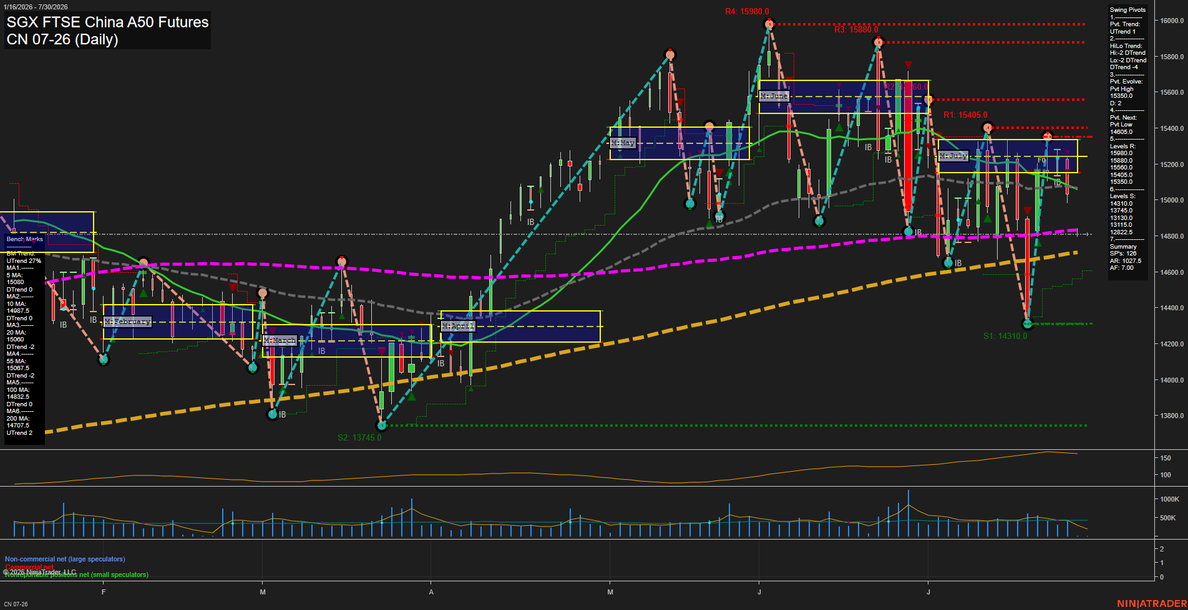Click the Levels S: heading

[1122, 196]
